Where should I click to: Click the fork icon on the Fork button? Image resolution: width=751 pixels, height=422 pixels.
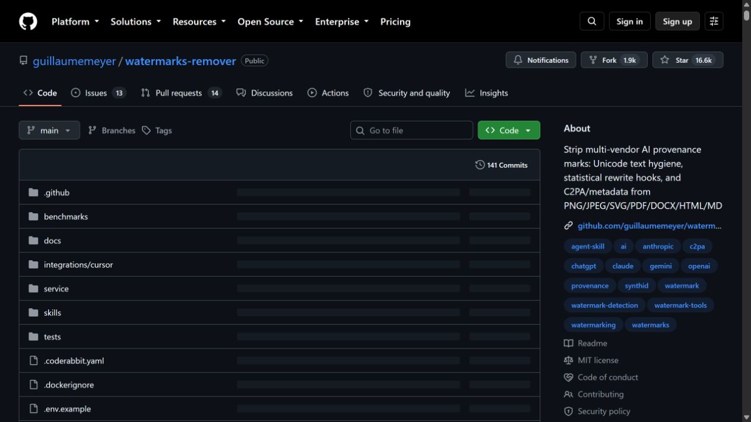click(593, 60)
